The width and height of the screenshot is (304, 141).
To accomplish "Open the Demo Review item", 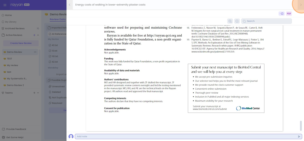I will tap(14, 52).
